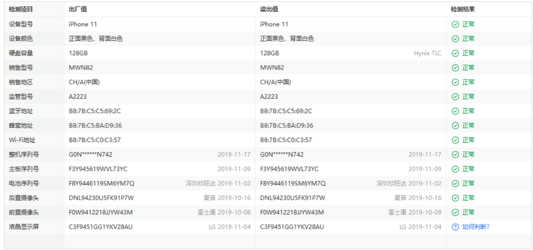Click the 如何判断? link for 液晶显示屏
The image size is (533, 250).
pos(476,227)
